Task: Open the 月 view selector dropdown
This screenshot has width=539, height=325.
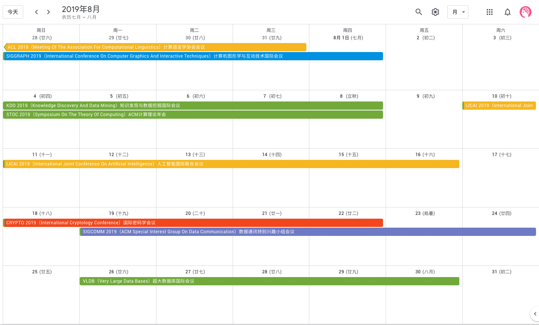Action: pyautogui.click(x=458, y=12)
